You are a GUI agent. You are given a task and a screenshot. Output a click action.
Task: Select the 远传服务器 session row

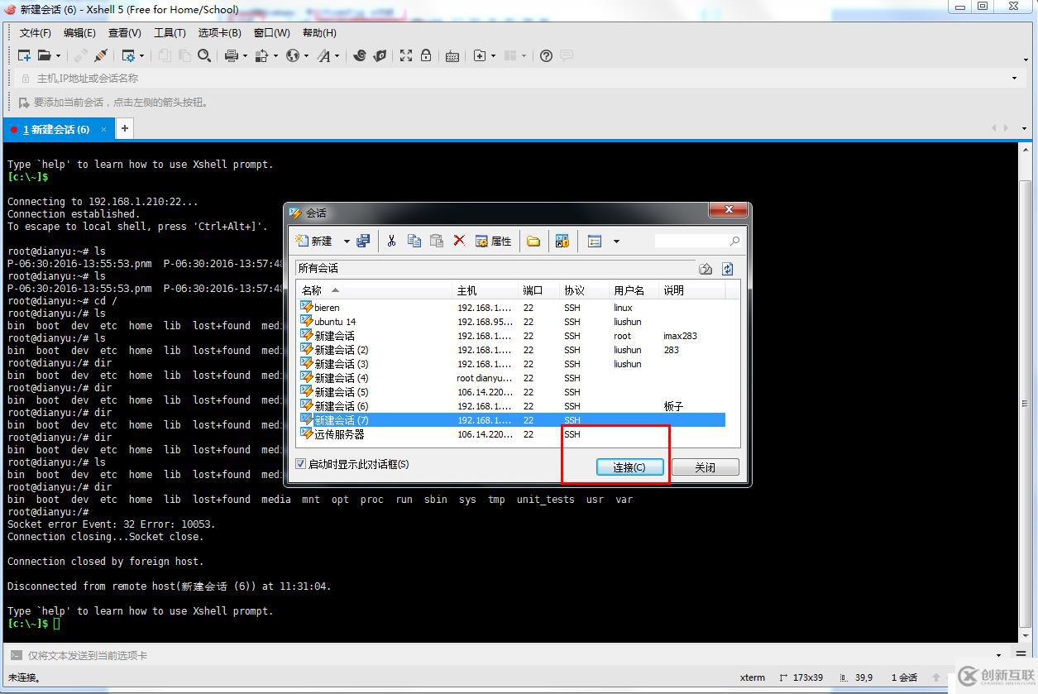511,434
